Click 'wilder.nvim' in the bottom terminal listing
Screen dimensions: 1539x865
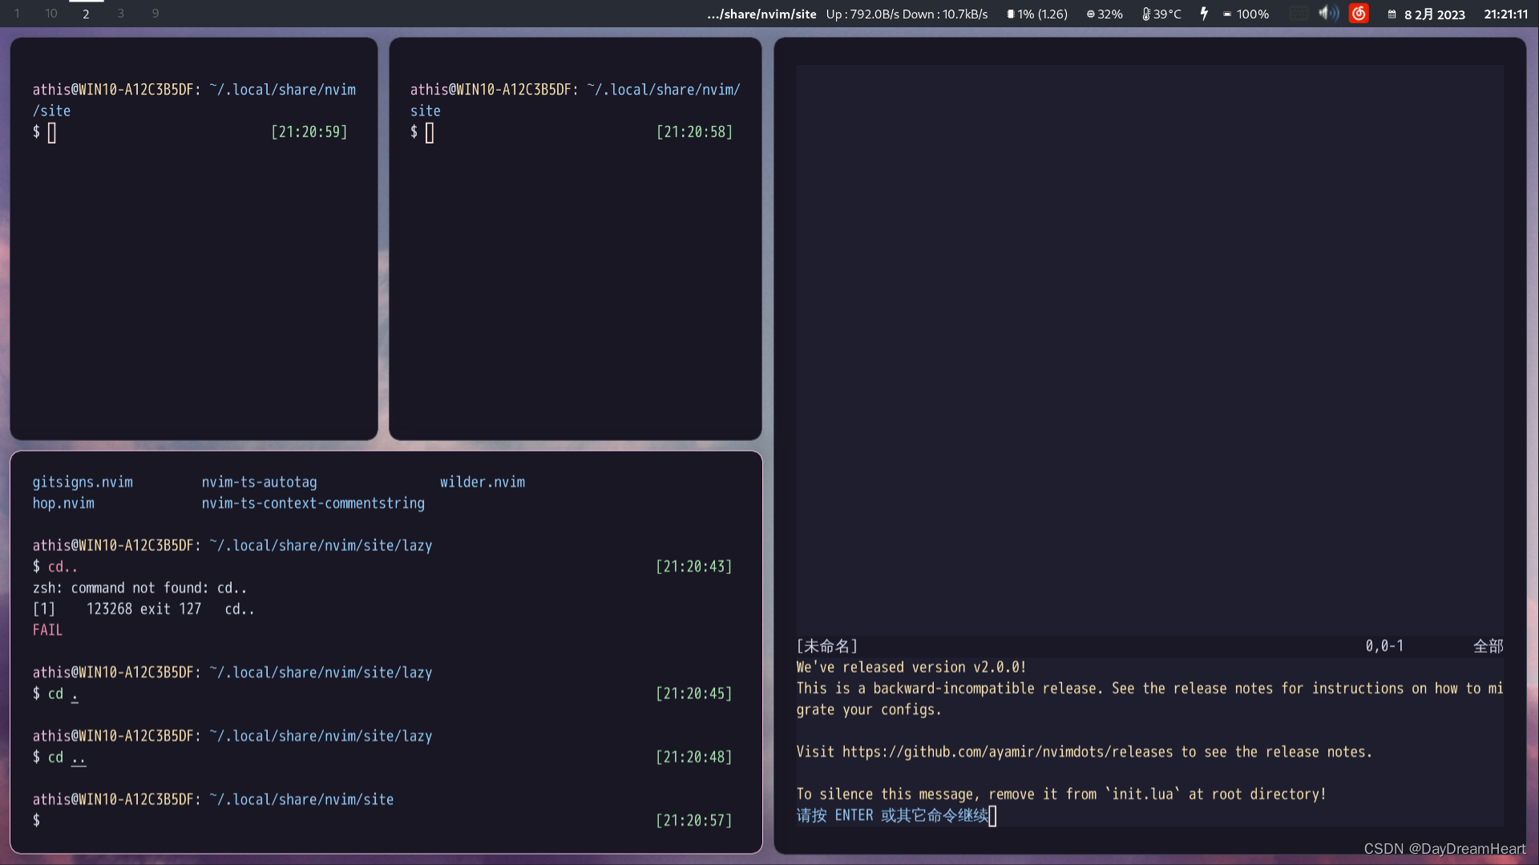click(x=483, y=482)
